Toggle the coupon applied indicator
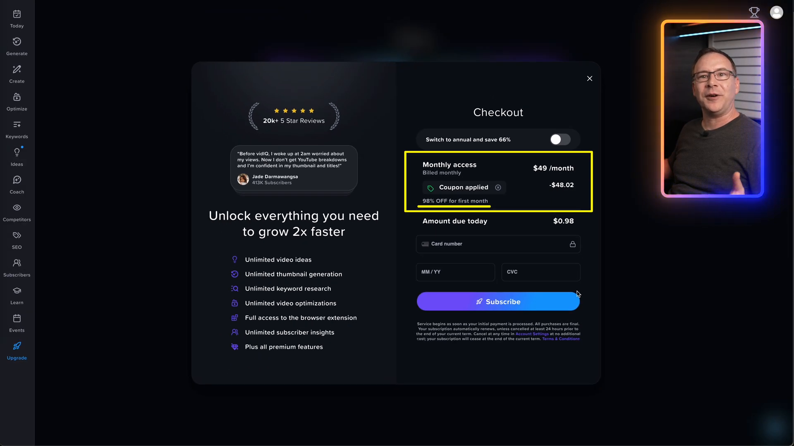794x446 pixels. click(497, 187)
